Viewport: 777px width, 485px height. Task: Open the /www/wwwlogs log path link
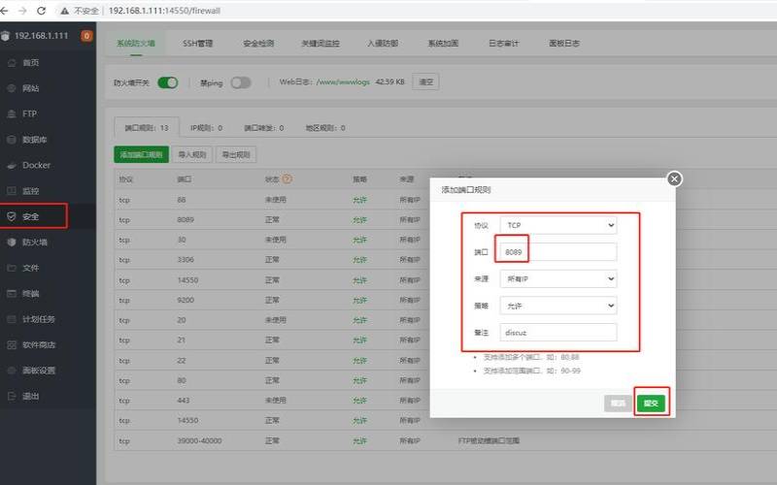(344, 81)
